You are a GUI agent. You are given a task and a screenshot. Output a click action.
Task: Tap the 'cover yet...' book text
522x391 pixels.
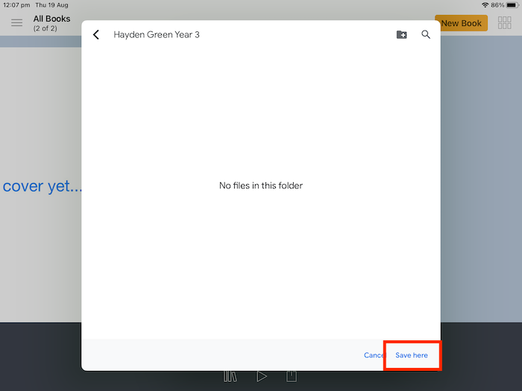click(x=42, y=186)
